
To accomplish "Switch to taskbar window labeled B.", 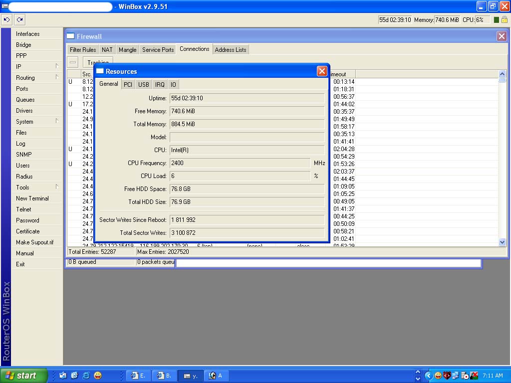I will pyautogui.click(x=164, y=376).
